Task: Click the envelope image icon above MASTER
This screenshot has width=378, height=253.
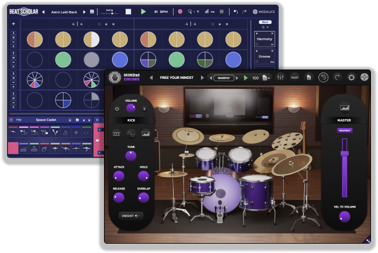Action: pos(344,107)
